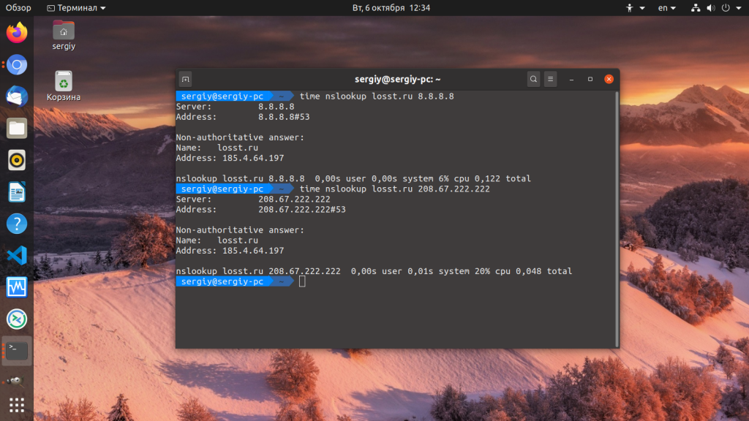
Task: Open the System Monitor dock icon
Action: coord(17,287)
